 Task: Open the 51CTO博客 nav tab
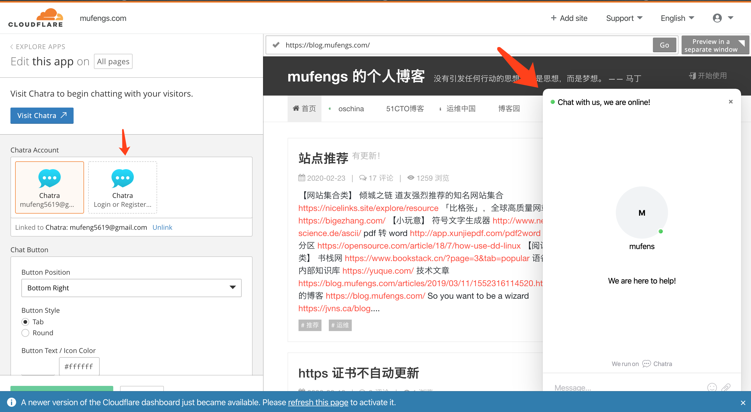point(405,109)
